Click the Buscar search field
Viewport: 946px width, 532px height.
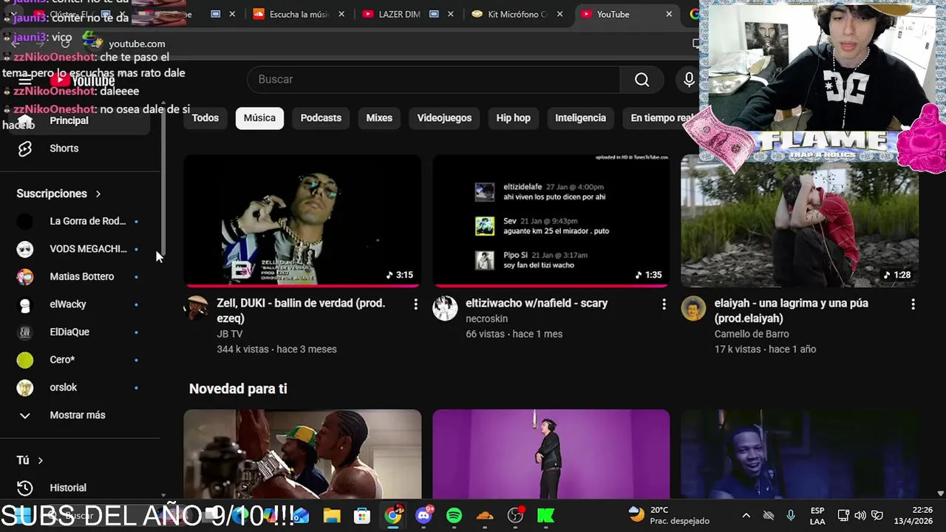(435, 80)
